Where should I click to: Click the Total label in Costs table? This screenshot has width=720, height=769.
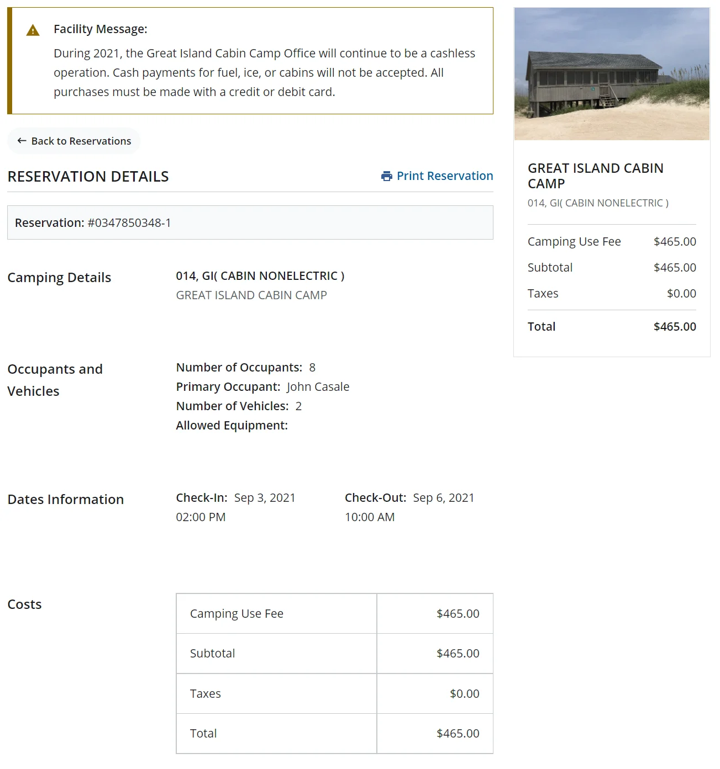[x=203, y=734]
